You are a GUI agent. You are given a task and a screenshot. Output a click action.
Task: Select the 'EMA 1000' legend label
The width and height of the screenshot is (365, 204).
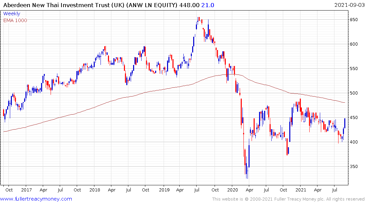coord(15,20)
